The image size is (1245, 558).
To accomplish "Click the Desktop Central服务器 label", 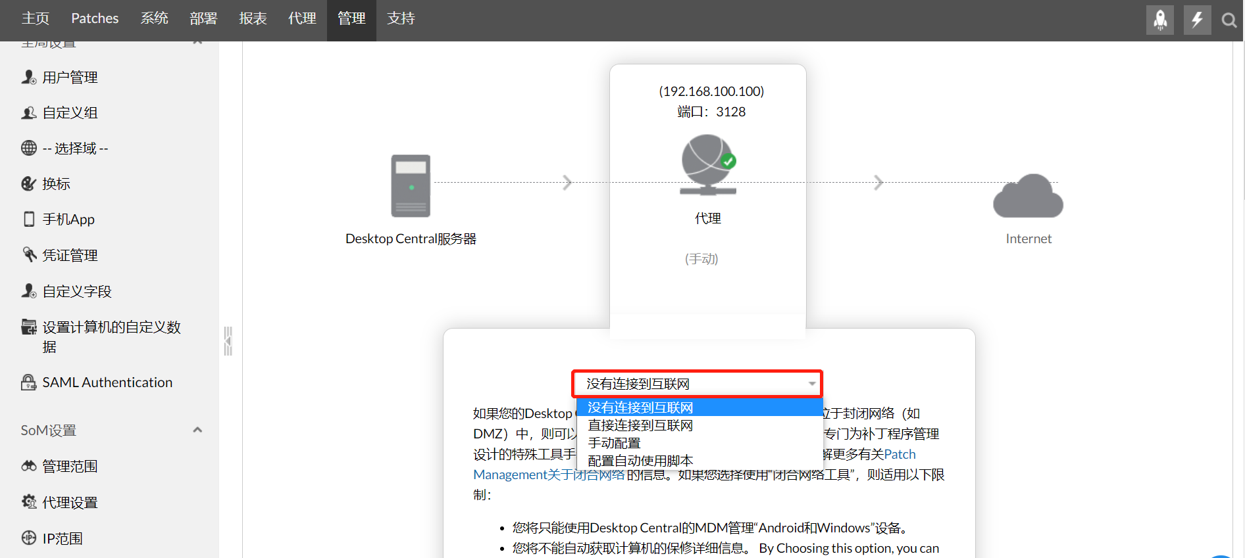I will pyautogui.click(x=411, y=239).
